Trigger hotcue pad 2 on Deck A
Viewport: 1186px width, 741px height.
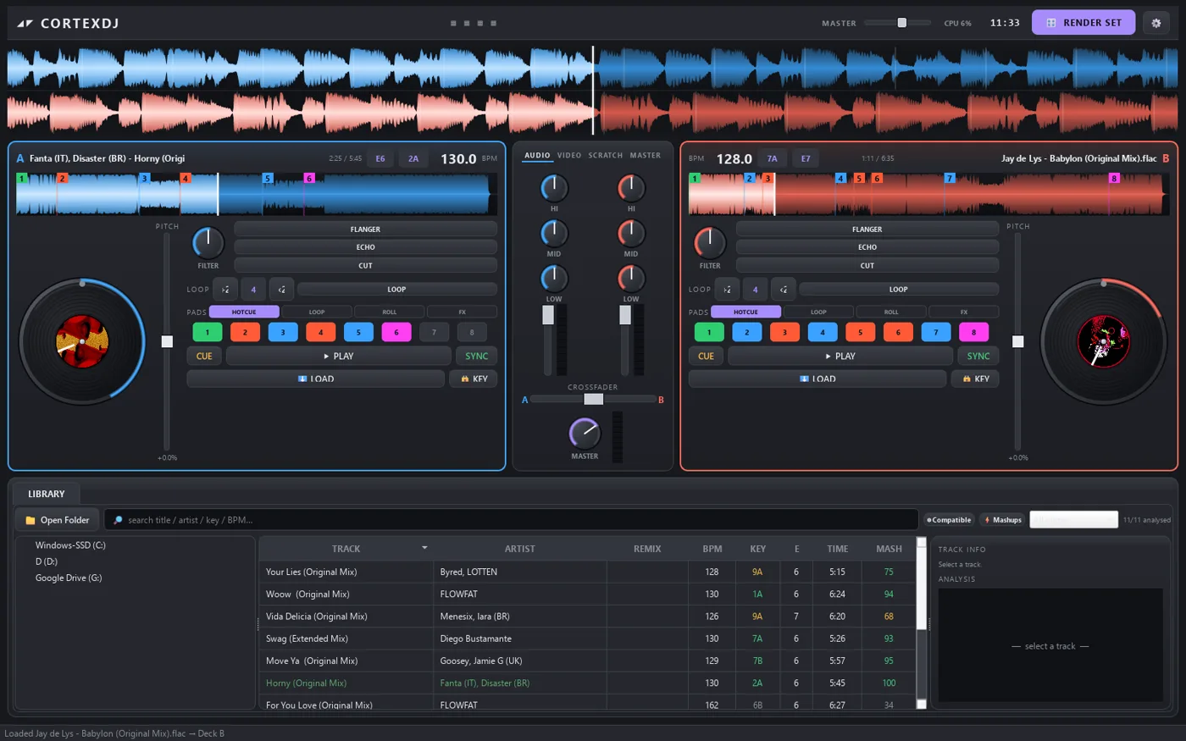(245, 332)
